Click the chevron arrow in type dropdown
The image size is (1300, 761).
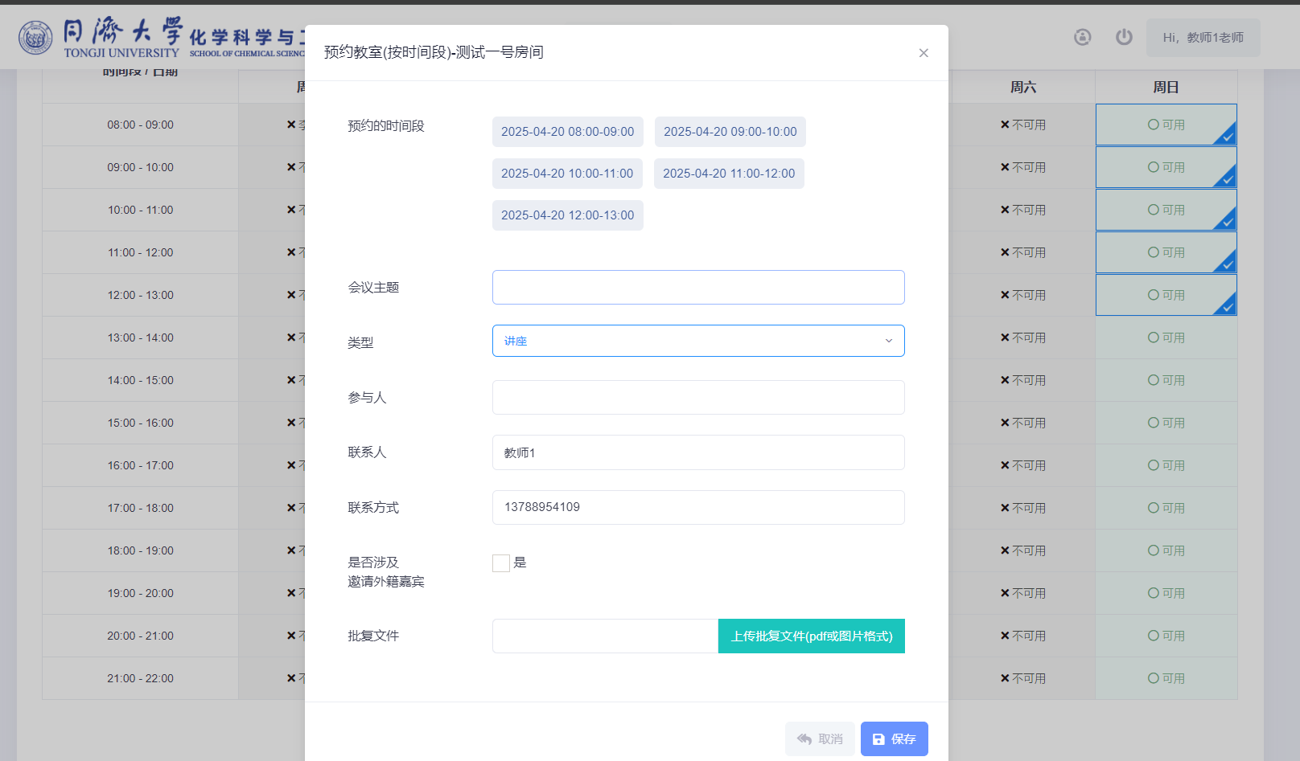889,341
